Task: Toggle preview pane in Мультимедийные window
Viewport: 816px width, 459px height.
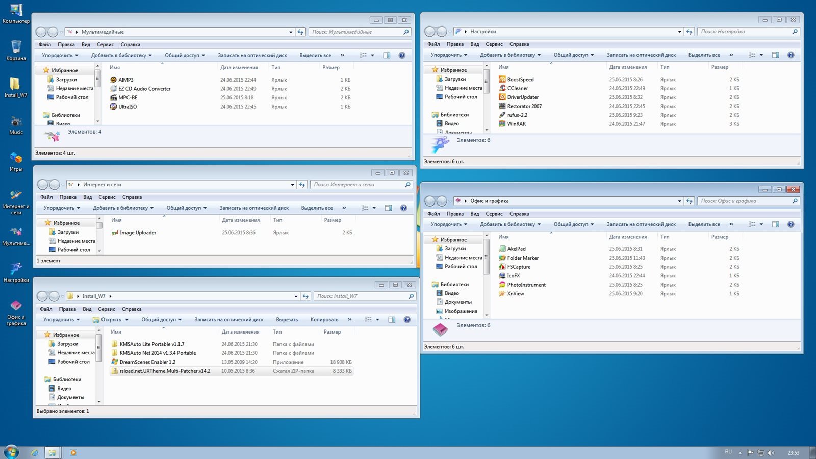Action: tap(387, 55)
